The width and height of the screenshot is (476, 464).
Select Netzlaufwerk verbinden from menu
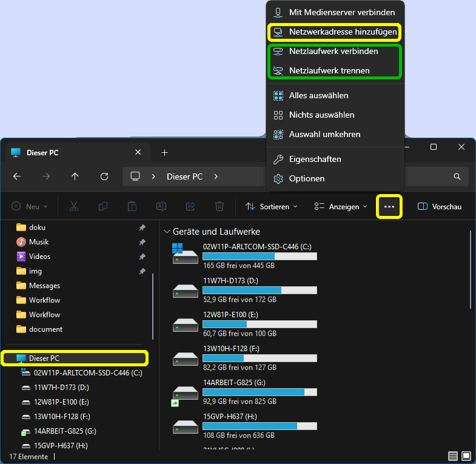click(334, 52)
